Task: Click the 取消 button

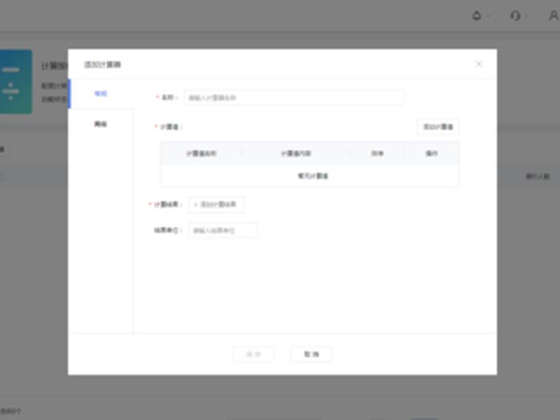Action: (x=311, y=354)
